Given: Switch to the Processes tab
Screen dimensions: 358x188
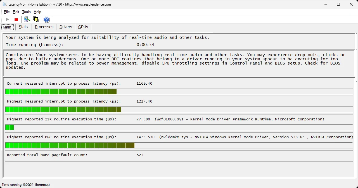Looking at the screenshot, I should [x=44, y=27].
